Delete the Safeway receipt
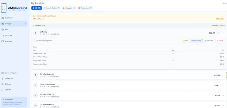This screenshot has width=227, height=108. pyautogui.click(x=220, y=41)
